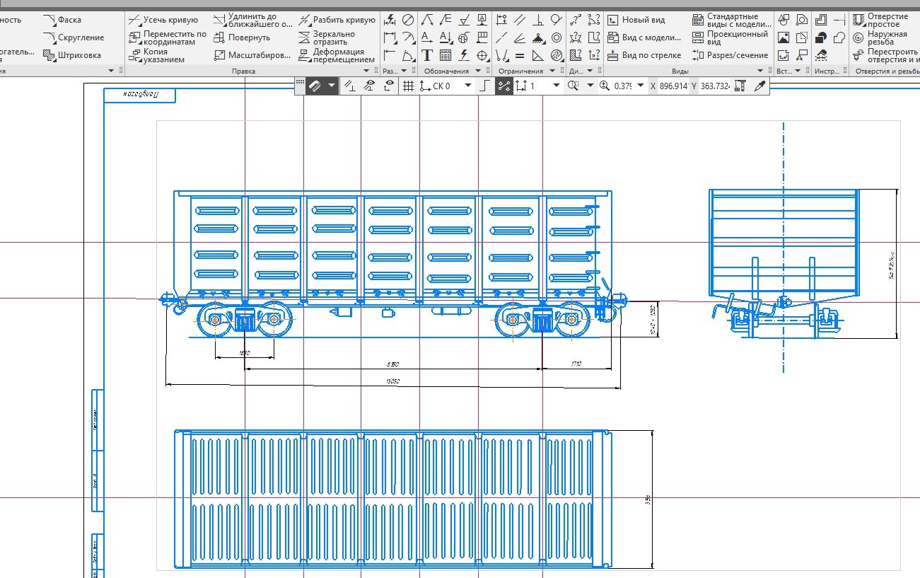Insert table using the table icon
Viewport: 920px width, 578px height.
[x=446, y=55]
